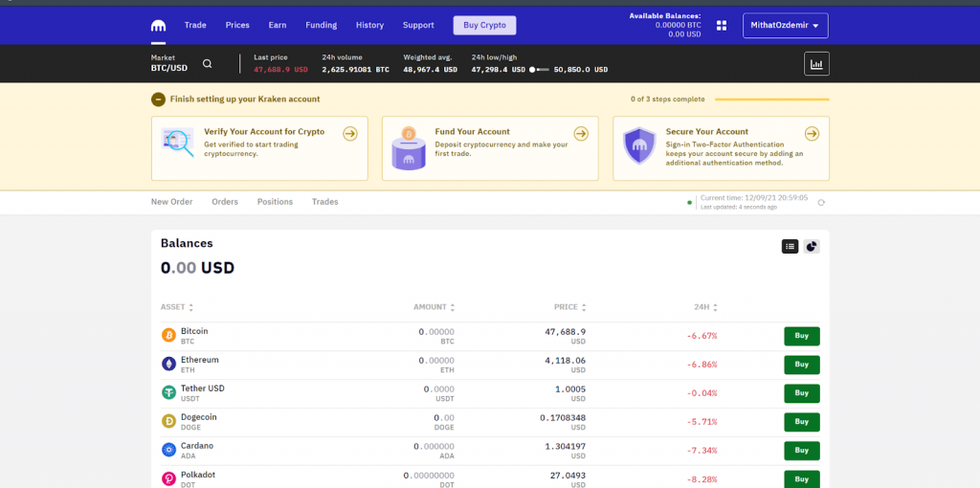Buy Cardano from the balances row
The width and height of the screenshot is (980, 488).
click(x=802, y=451)
